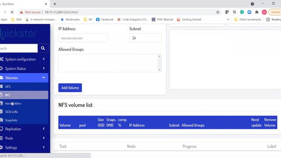
Task: Open the Getting Started bookmark
Action: tap(189, 19)
